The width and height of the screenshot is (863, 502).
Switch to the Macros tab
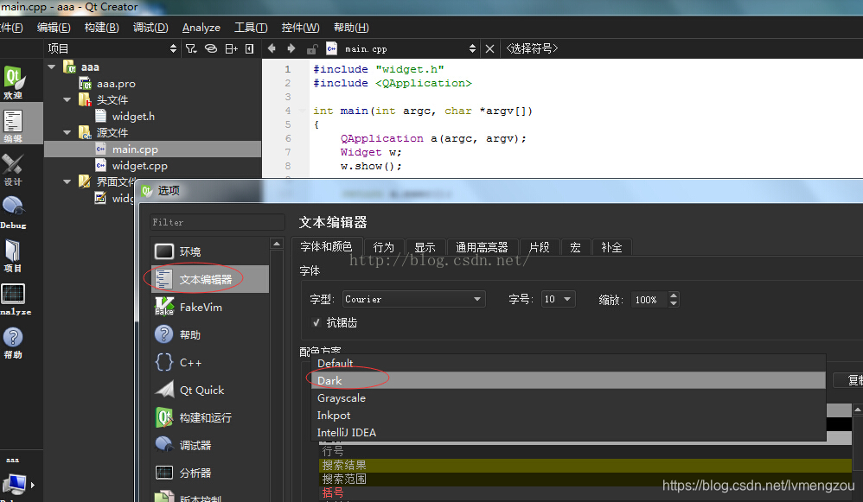(x=575, y=247)
